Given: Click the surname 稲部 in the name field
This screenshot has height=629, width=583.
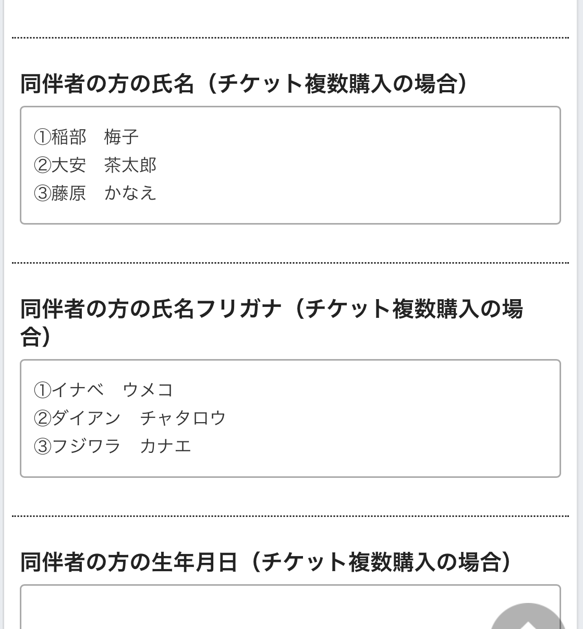Looking at the screenshot, I should 69,137.
